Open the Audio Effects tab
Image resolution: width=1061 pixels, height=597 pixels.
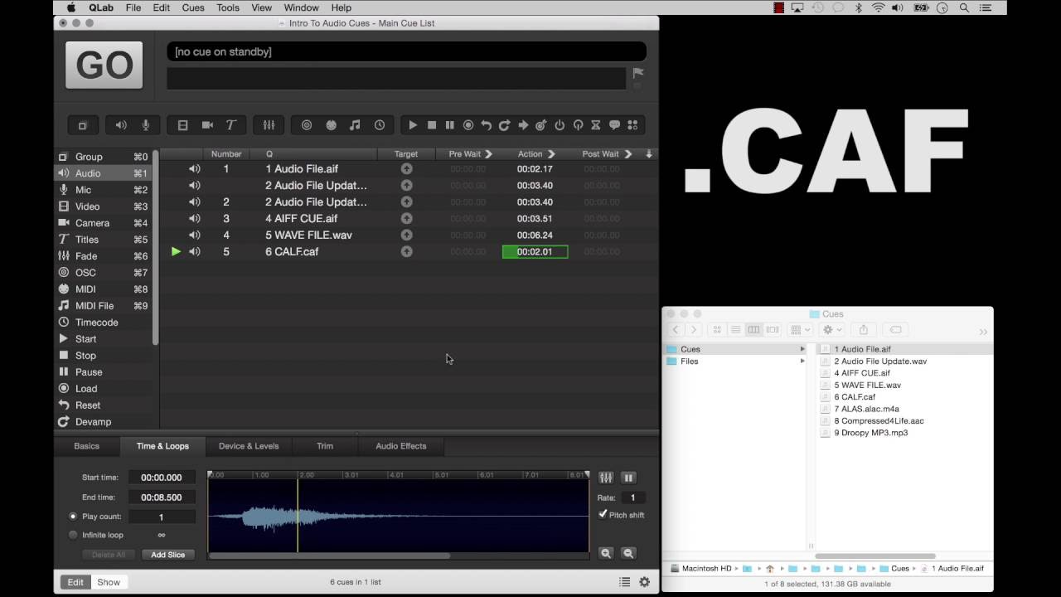click(401, 446)
